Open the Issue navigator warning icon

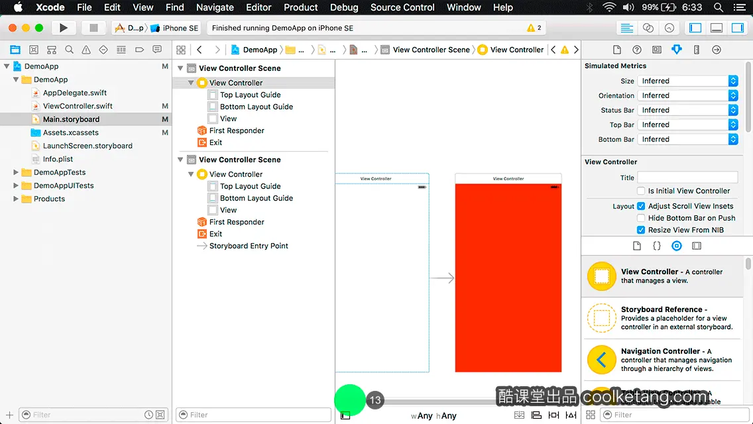tap(86, 50)
